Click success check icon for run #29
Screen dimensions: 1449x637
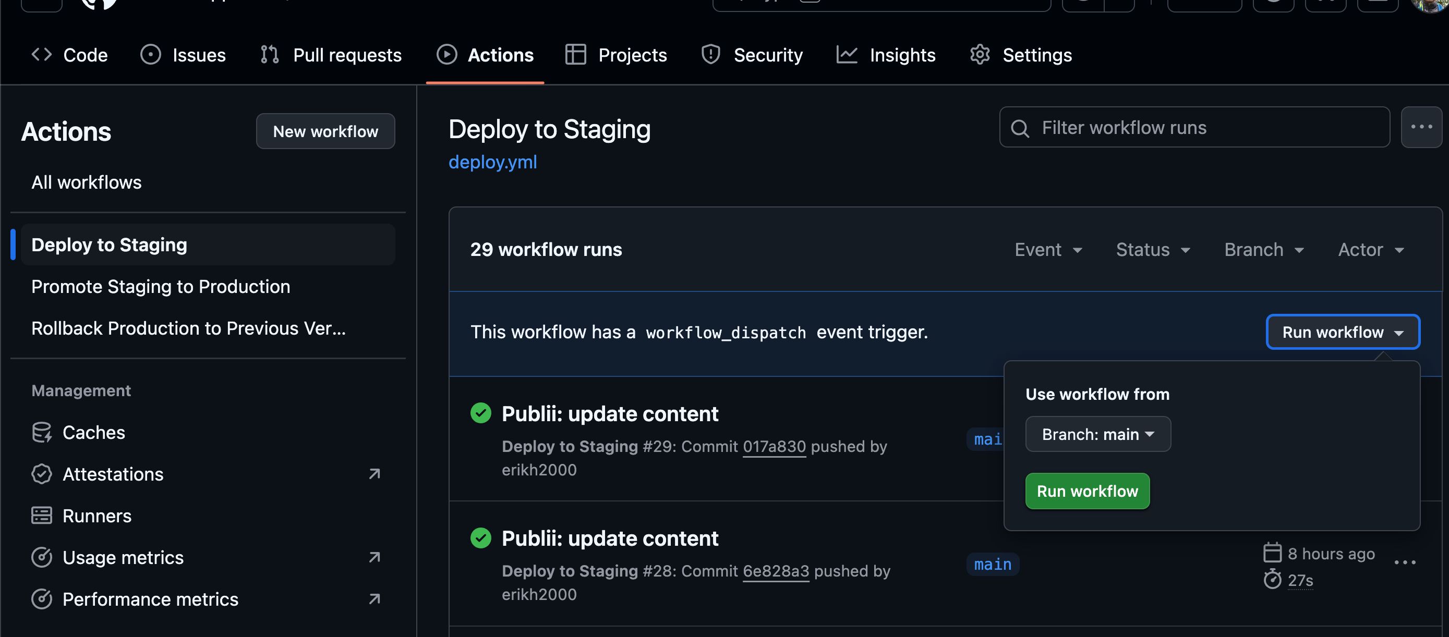pyautogui.click(x=481, y=413)
